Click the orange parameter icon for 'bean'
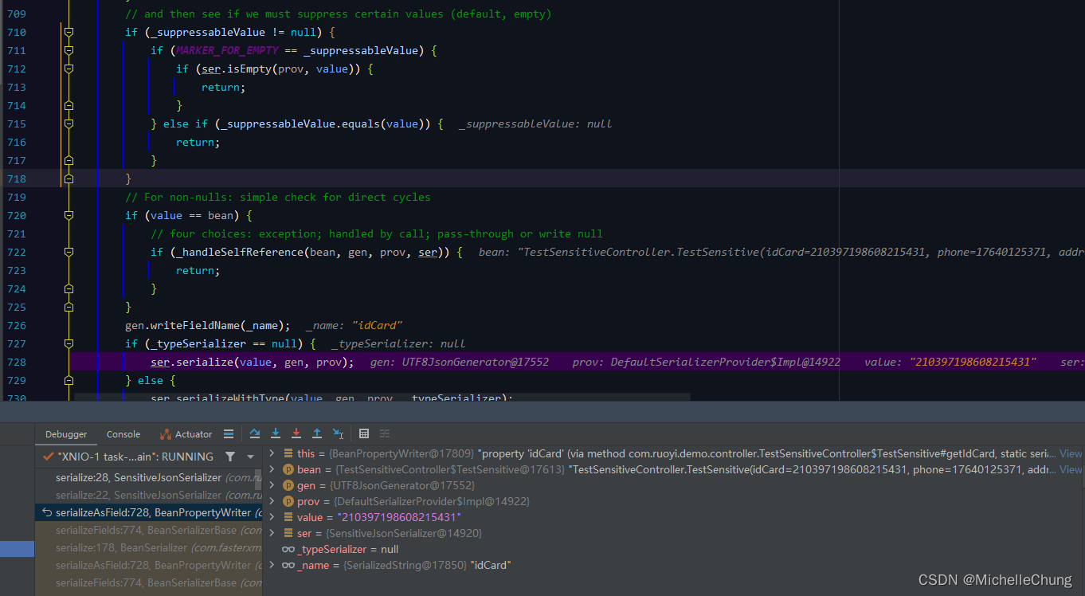 pyautogui.click(x=288, y=469)
